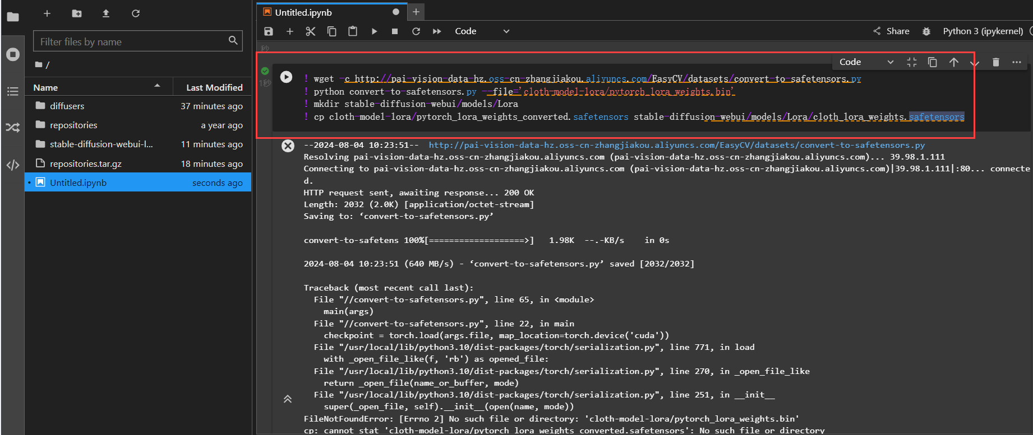Save the notebook

(x=269, y=31)
